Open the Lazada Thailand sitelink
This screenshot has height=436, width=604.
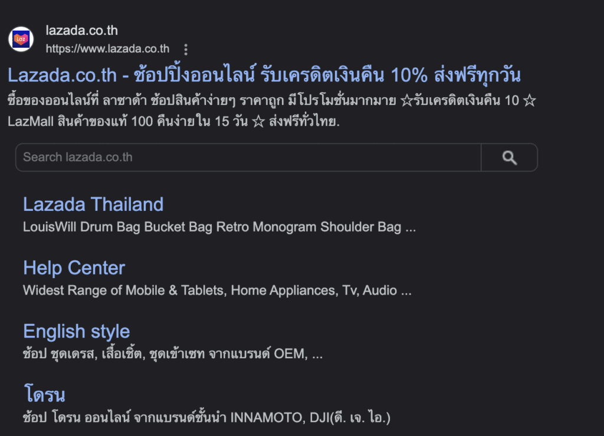(93, 204)
